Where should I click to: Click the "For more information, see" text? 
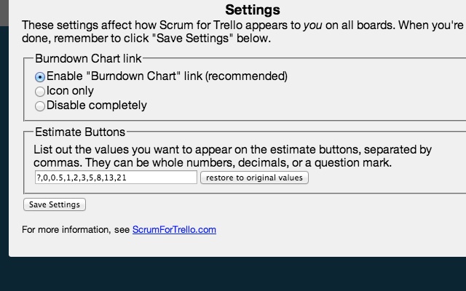76,230
